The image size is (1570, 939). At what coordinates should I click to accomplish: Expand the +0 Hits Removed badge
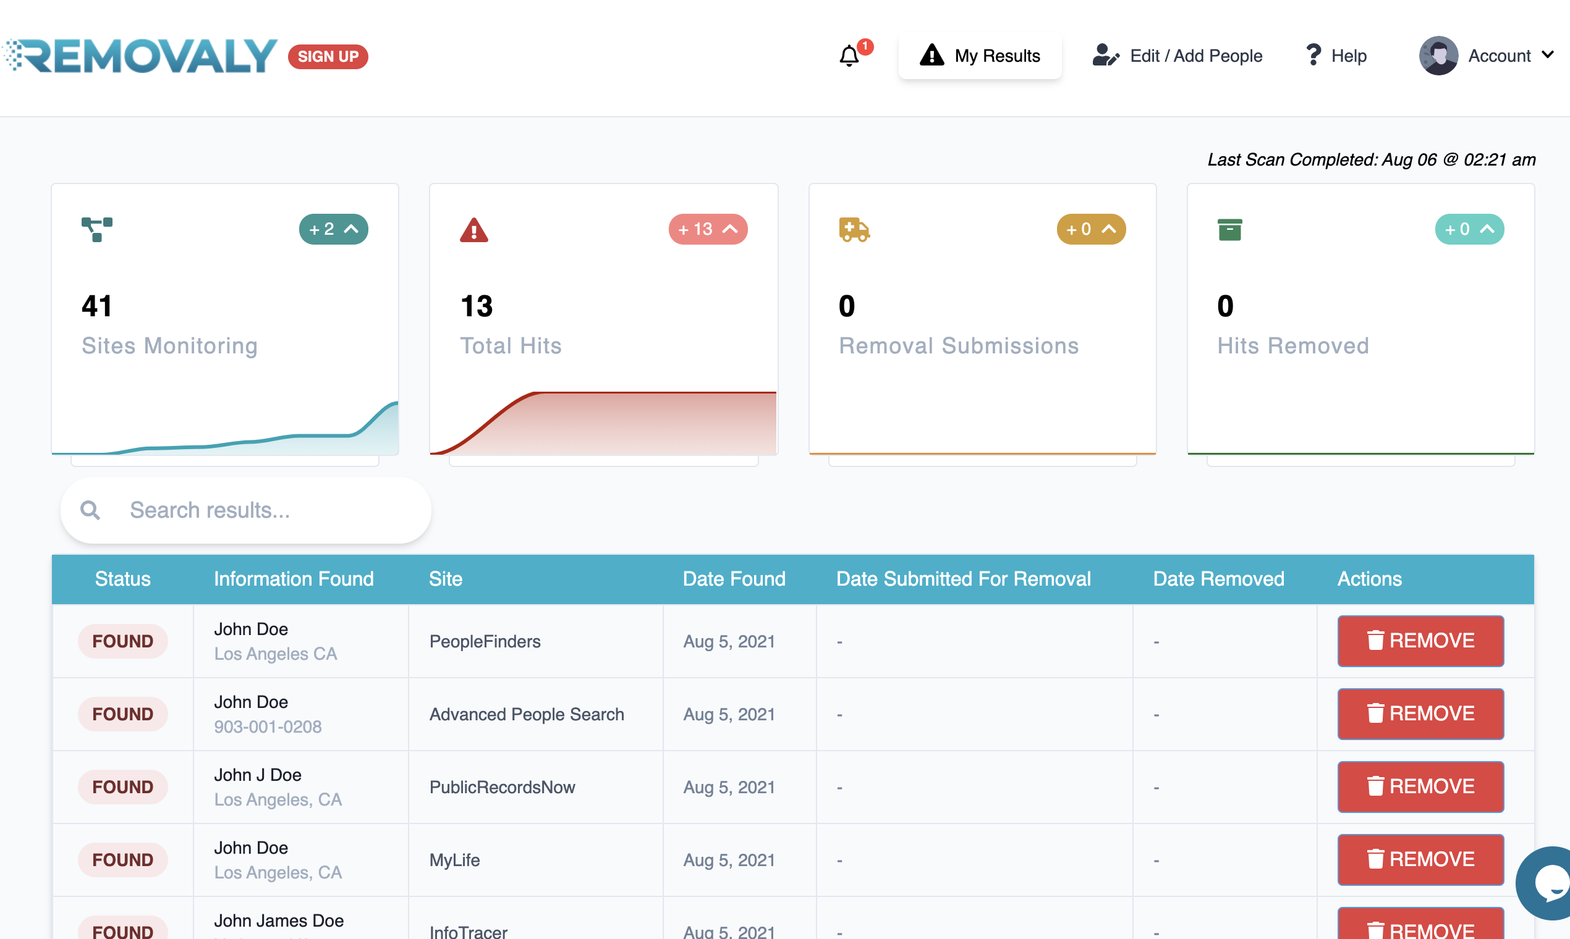click(x=1469, y=229)
